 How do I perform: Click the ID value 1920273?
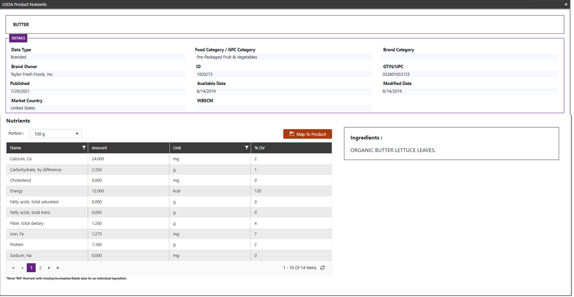283,74
